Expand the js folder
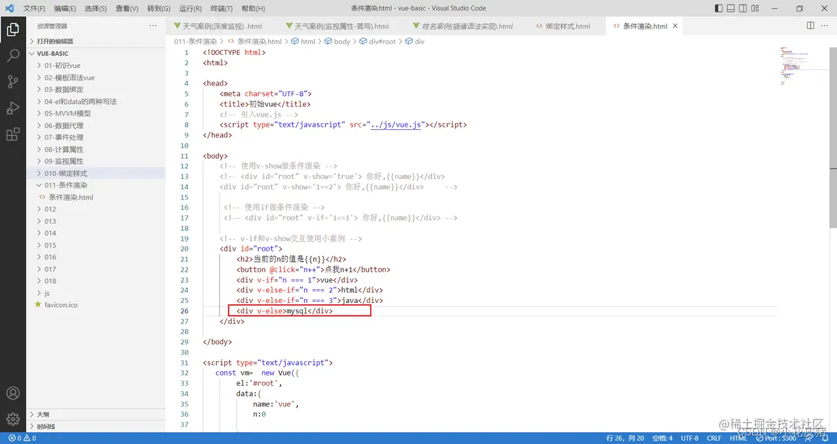 [x=96, y=293]
